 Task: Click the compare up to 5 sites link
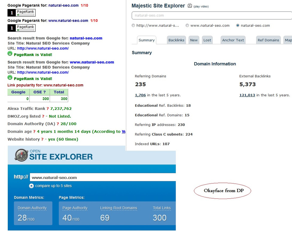[x=54, y=186]
